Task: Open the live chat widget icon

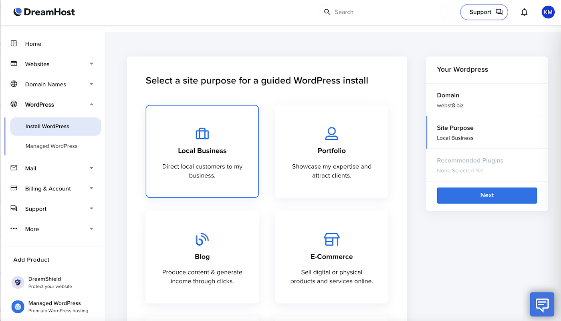Action: 542,305
